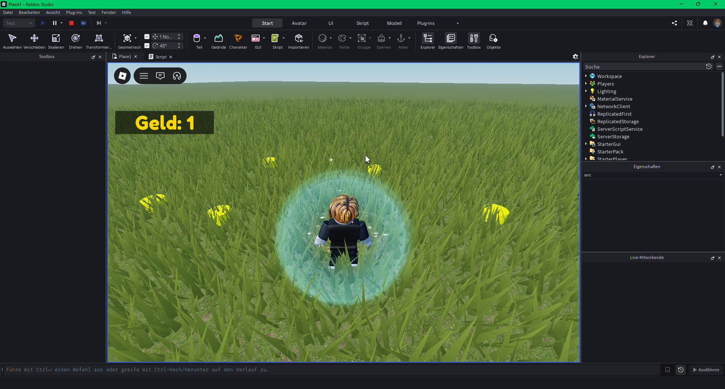Click the Ausführen button
725x389 pixels.
(706, 370)
